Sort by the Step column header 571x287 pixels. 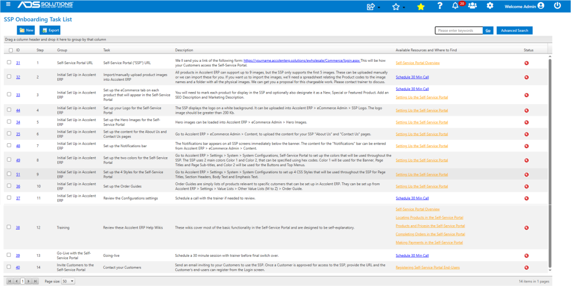click(x=40, y=50)
